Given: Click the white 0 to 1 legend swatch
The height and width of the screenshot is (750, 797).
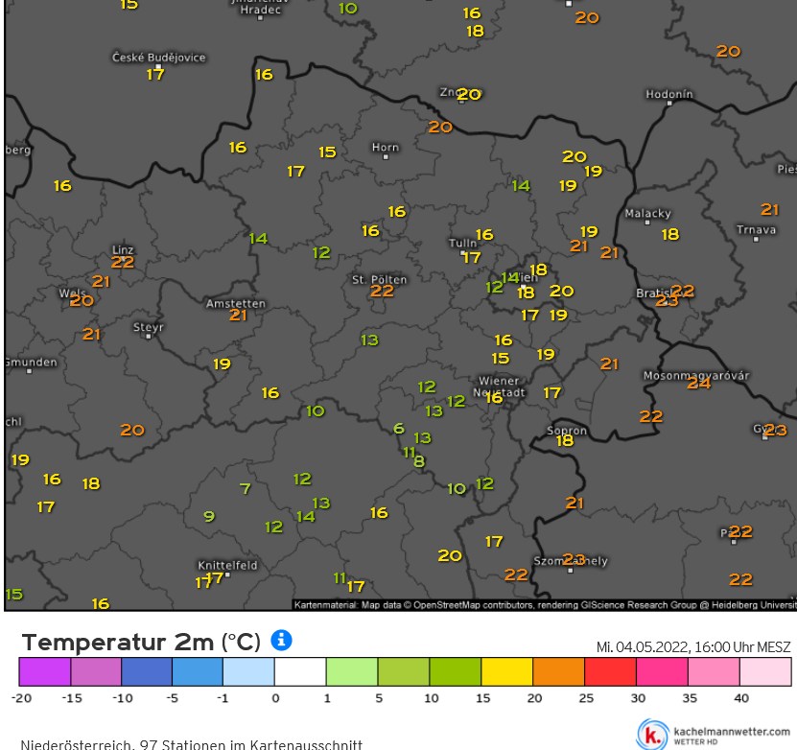Looking at the screenshot, I should 300,671.
